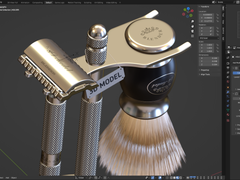Open the Object properties orange square icon
The image size is (240, 180).
[x=228, y=87]
